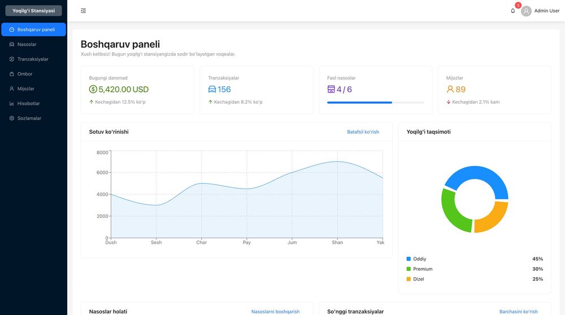565x315 pixels.
Task: Click the dollar icon on Bugungi daromad card
Action: click(x=93, y=89)
